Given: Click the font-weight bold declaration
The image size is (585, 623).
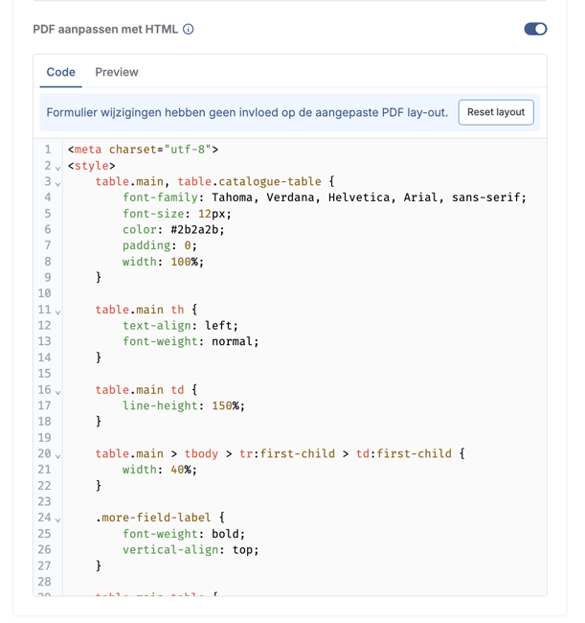Looking at the screenshot, I should 183,534.
